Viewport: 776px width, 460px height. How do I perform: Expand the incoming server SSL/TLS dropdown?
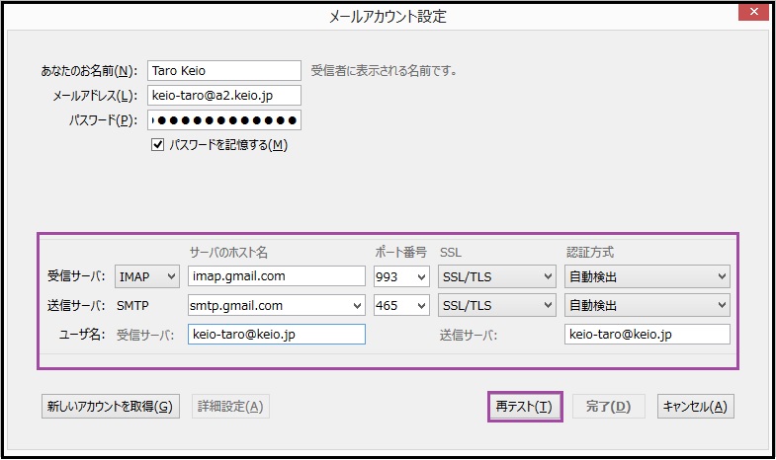(496, 277)
